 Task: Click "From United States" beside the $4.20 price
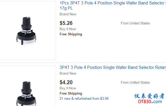135,82
